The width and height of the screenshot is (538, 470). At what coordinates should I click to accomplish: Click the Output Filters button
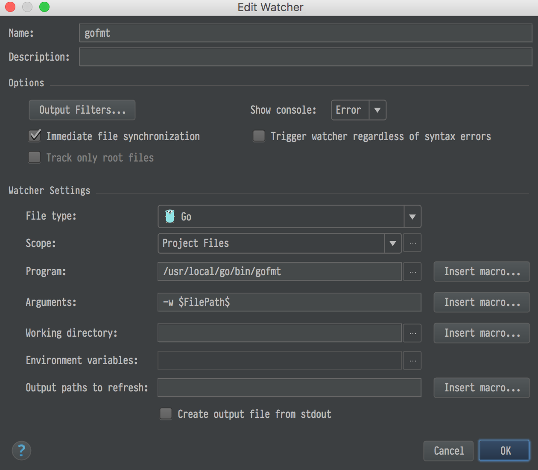pos(82,110)
